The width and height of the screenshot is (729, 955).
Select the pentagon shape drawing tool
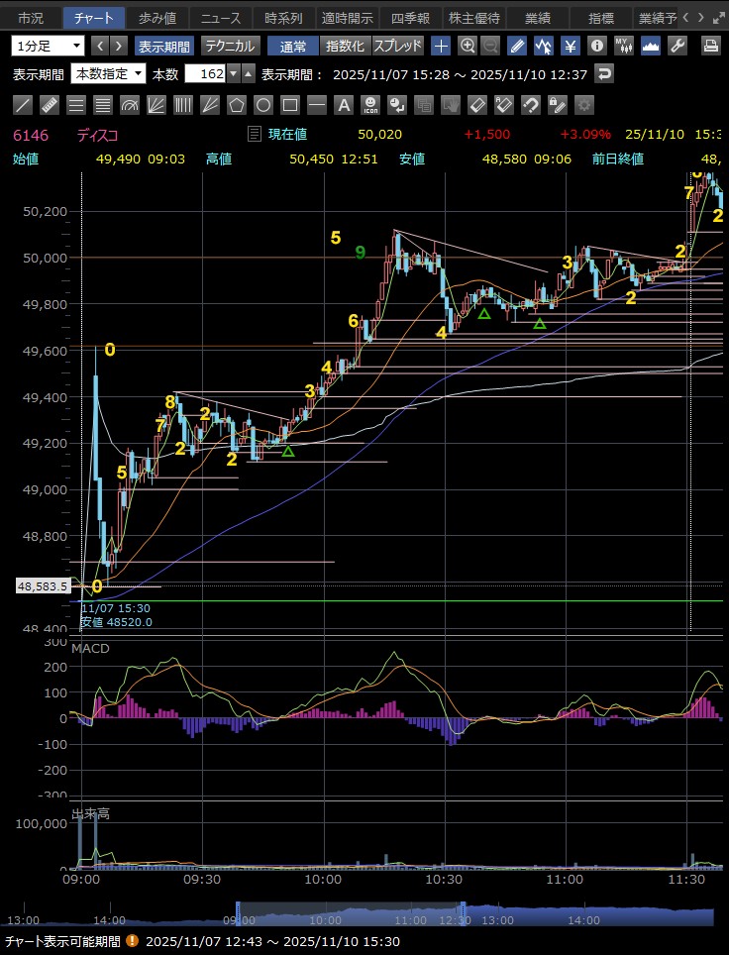[x=237, y=104]
